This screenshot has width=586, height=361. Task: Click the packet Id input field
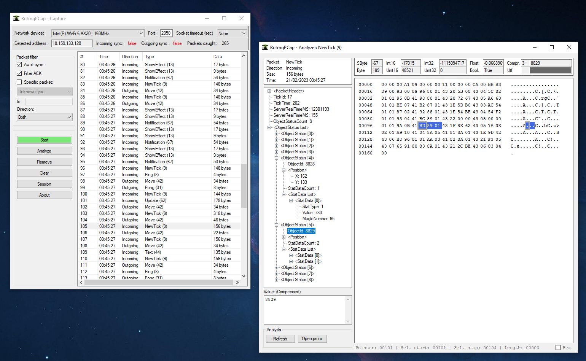pyautogui.click(x=49, y=102)
